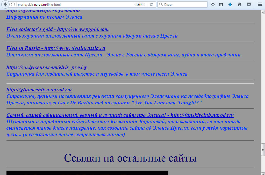
Task: Reload the page with refresh icon
Action: click(x=152, y=5)
